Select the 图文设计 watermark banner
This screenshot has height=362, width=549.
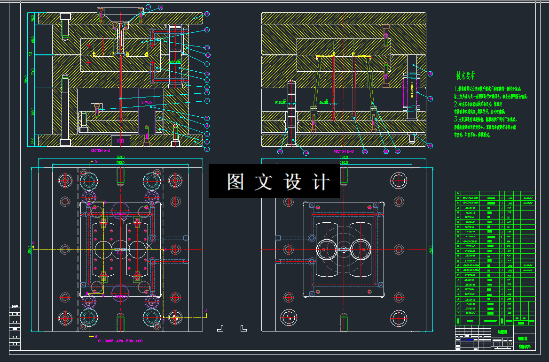[x=274, y=181]
